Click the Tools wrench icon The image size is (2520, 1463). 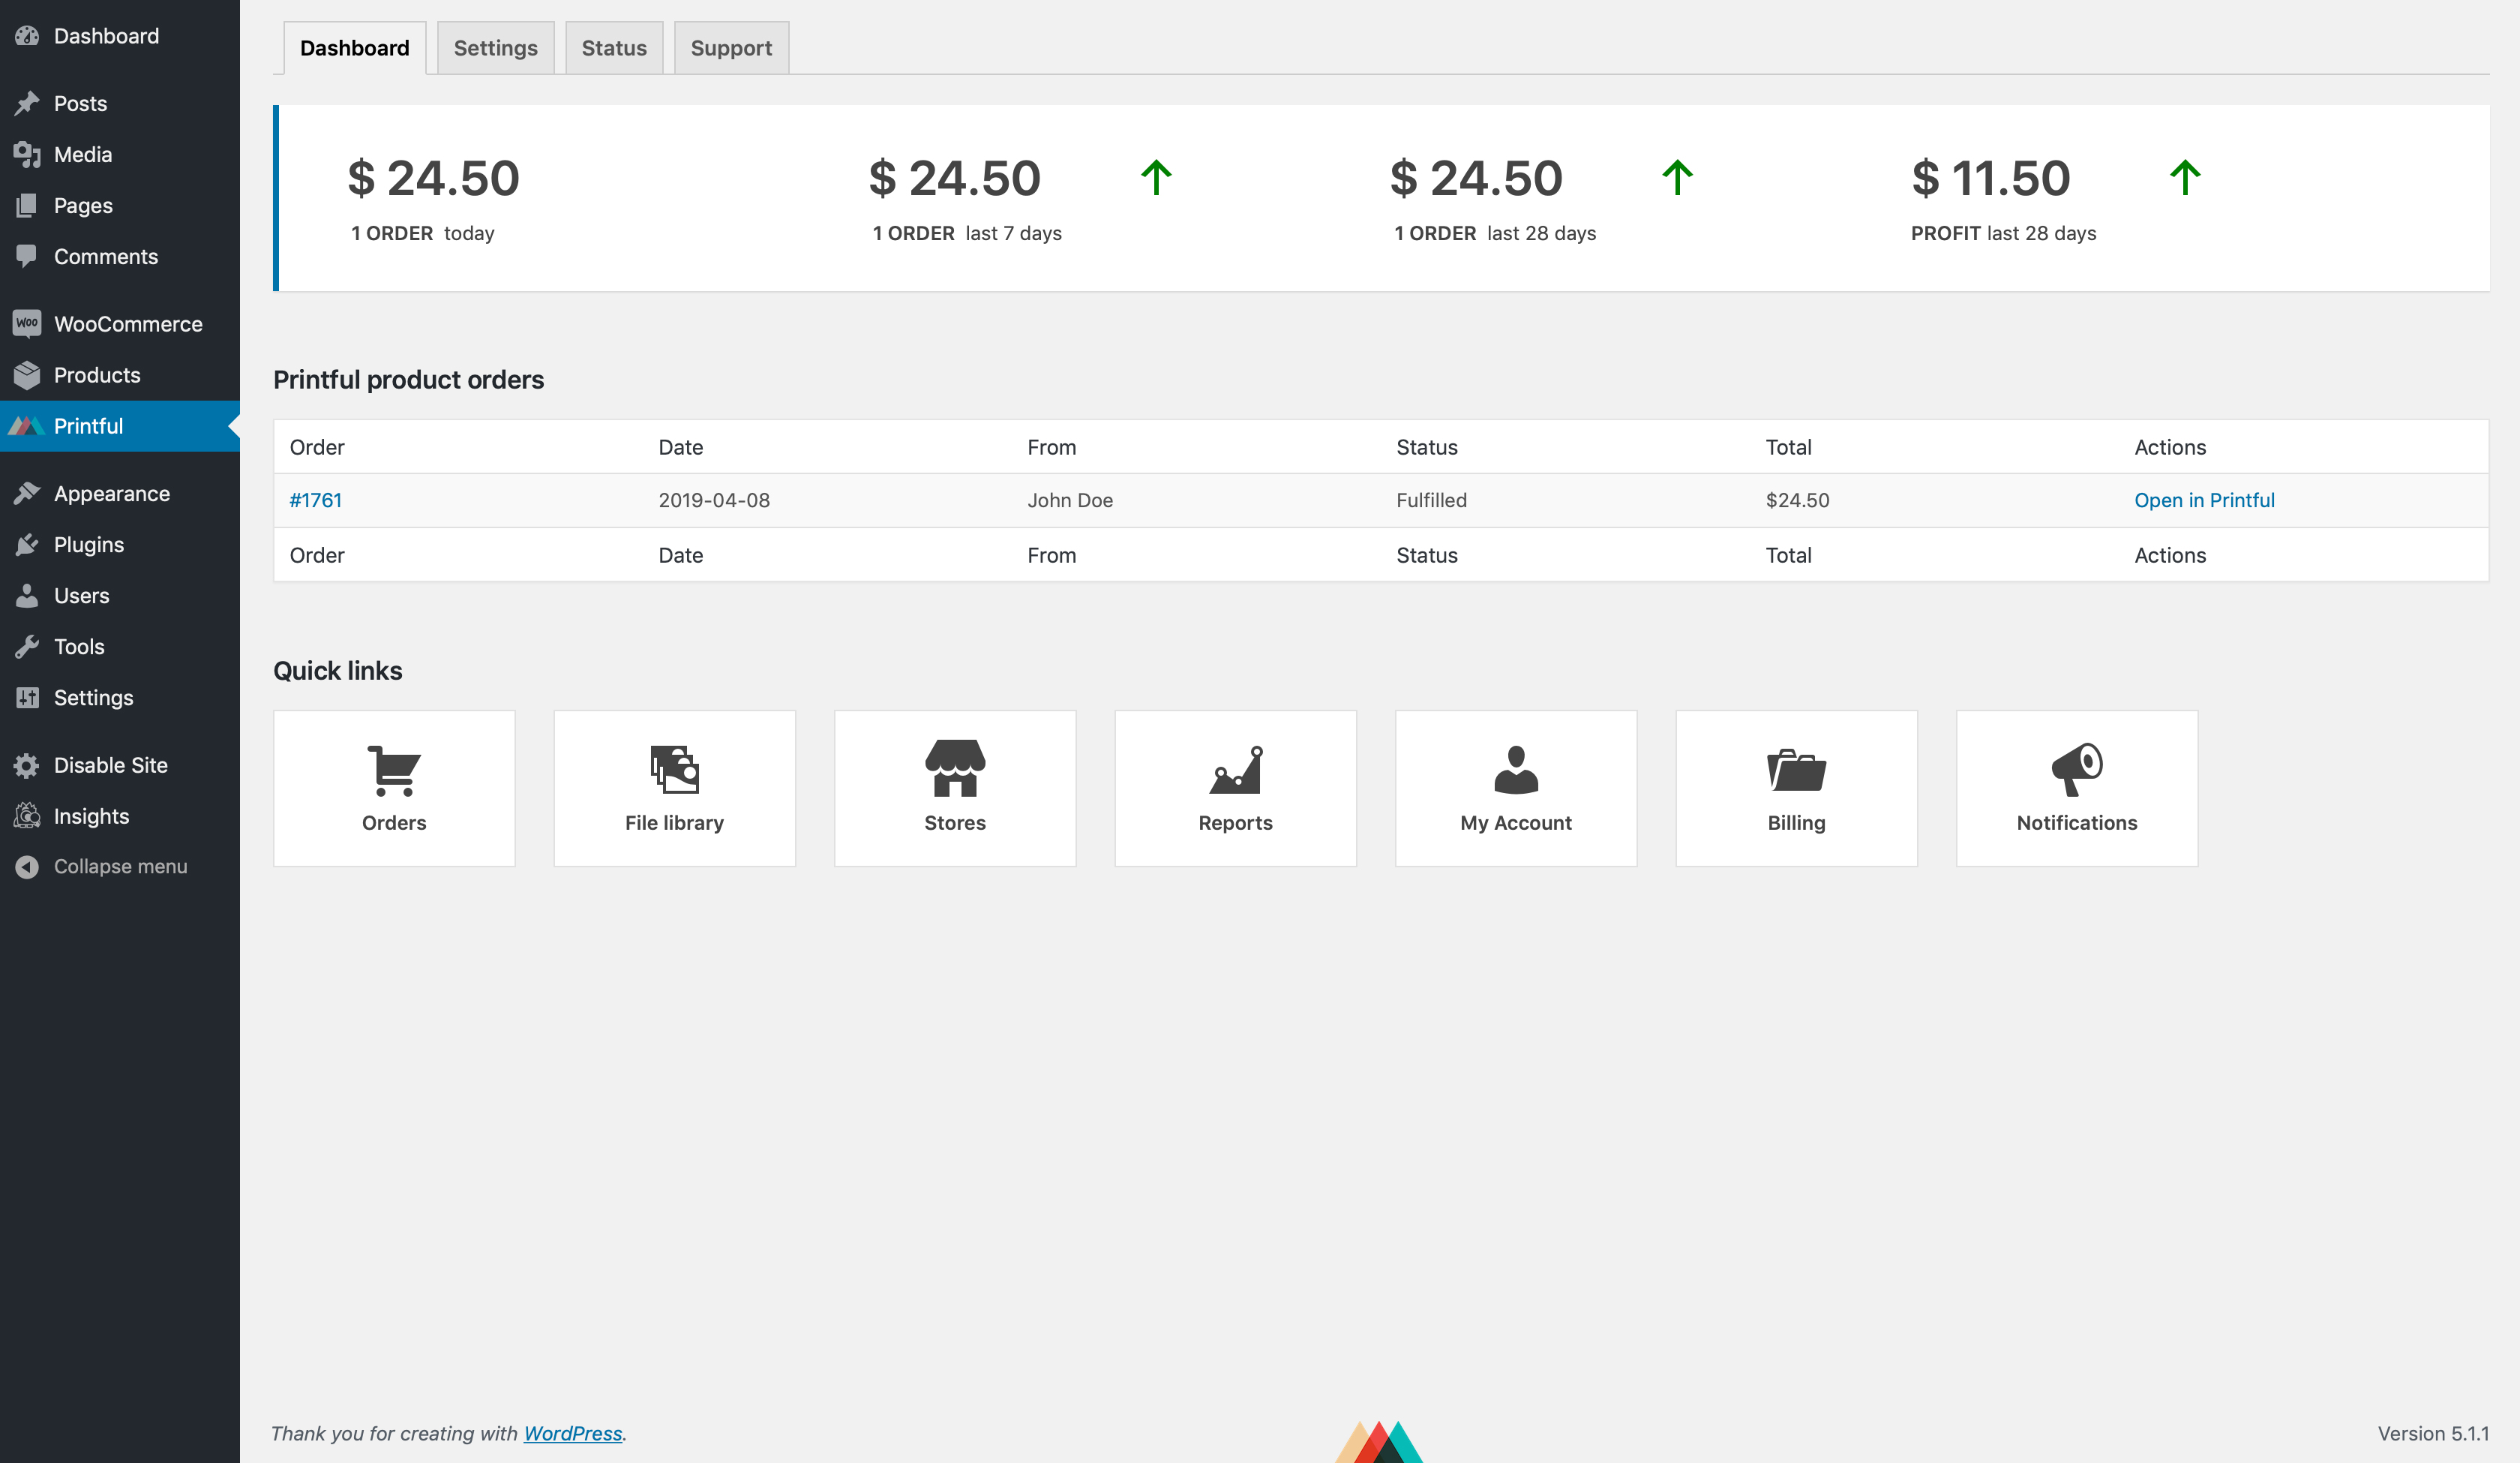[27, 647]
